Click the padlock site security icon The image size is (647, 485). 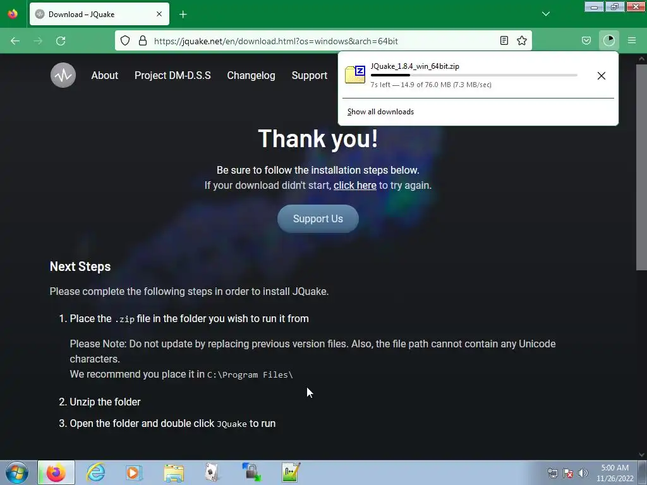click(x=143, y=40)
